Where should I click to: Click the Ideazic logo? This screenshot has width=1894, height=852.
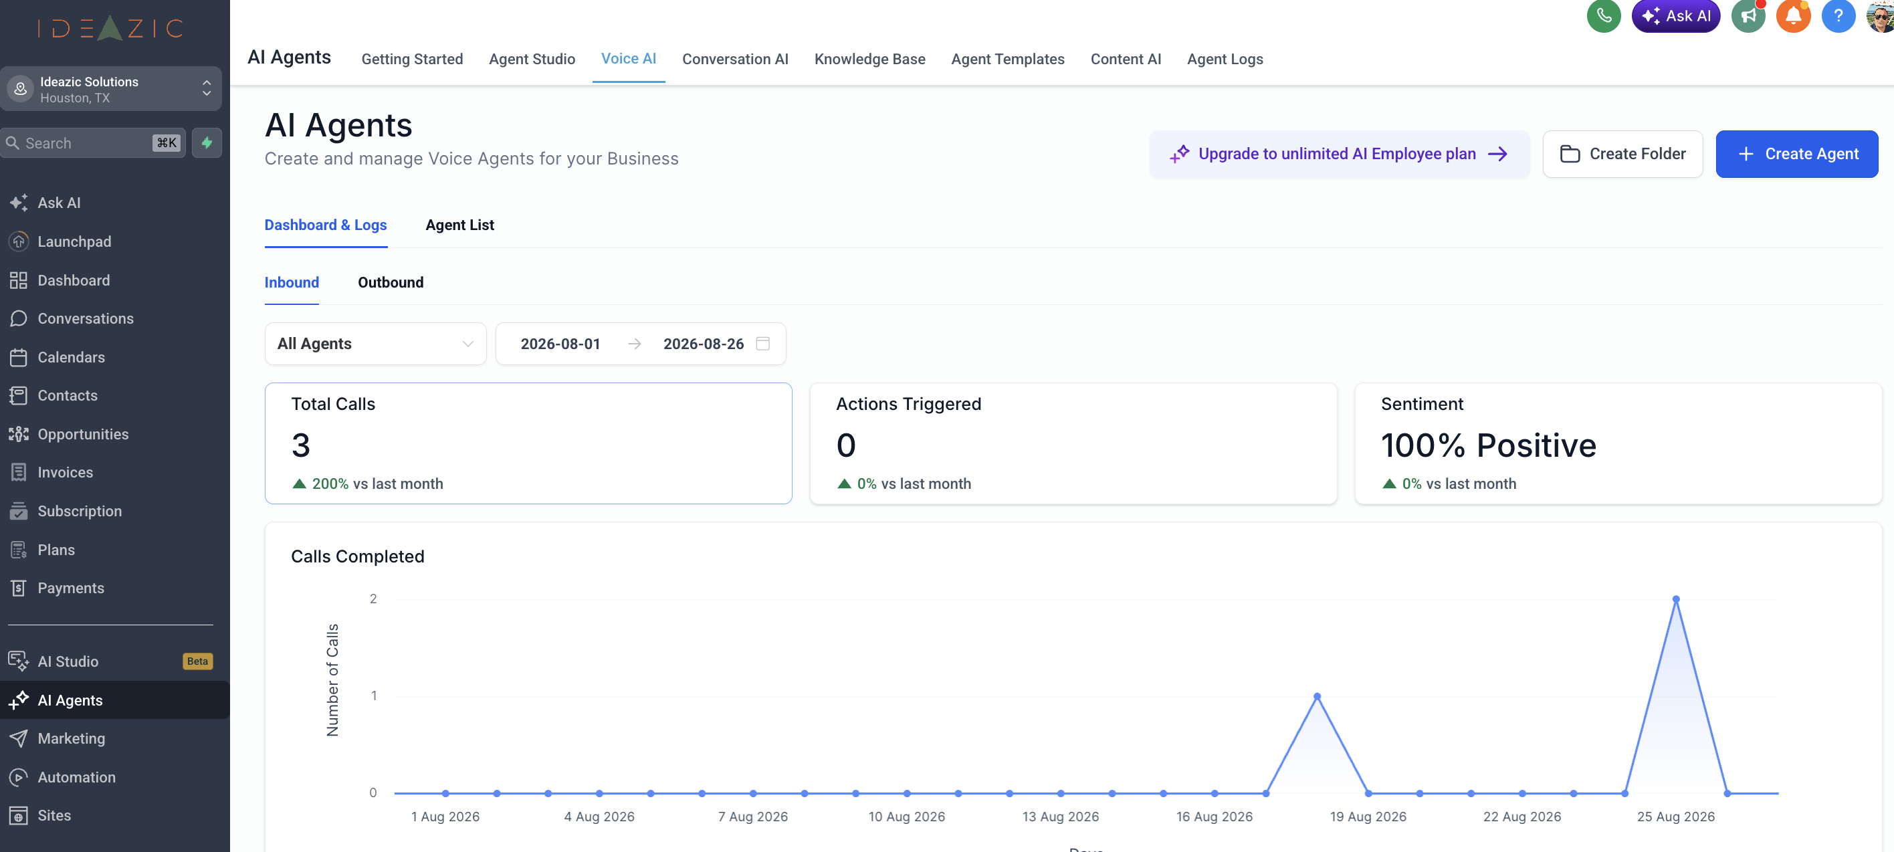click(110, 28)
